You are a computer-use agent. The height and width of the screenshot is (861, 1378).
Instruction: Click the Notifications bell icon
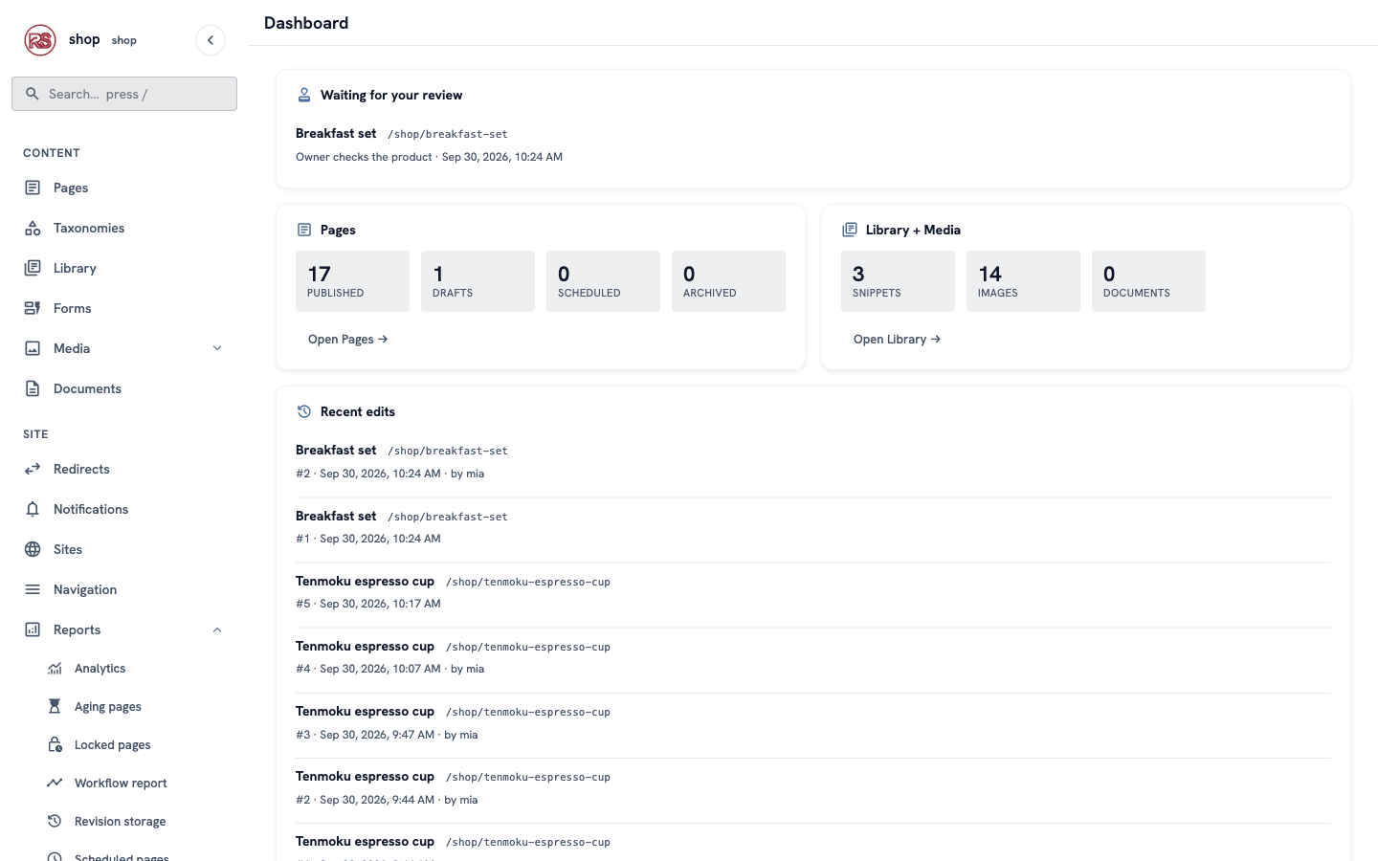pyautogui.click(x=33, y=509)
